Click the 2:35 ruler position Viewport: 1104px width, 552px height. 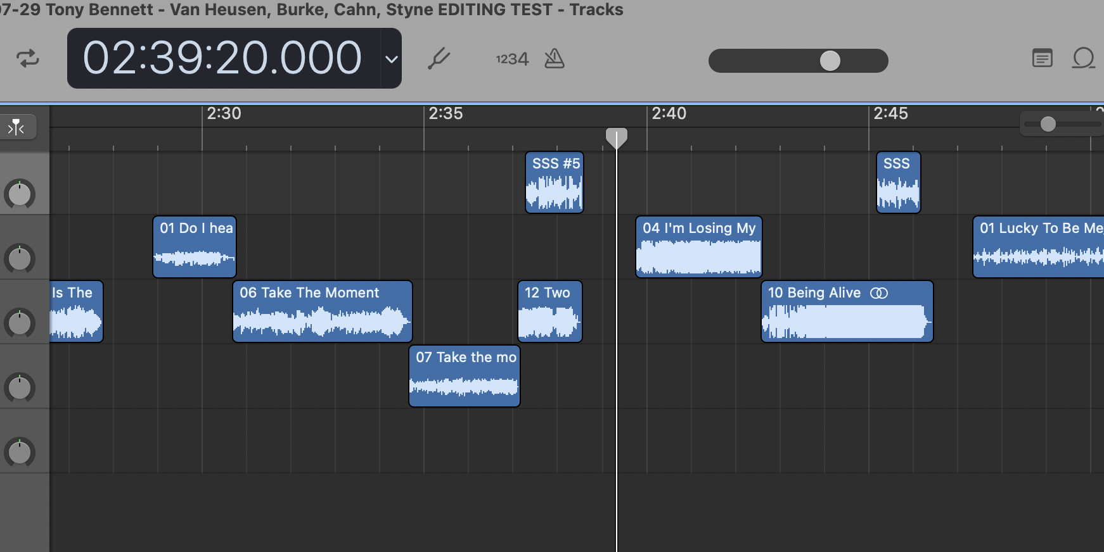(x=446, y=114)
